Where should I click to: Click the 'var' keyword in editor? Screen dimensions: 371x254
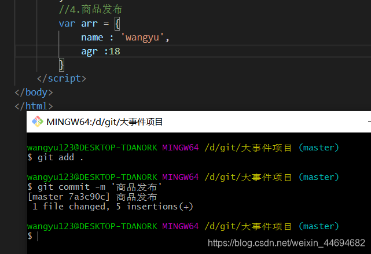pyautogui.click(x=67, y=24)
